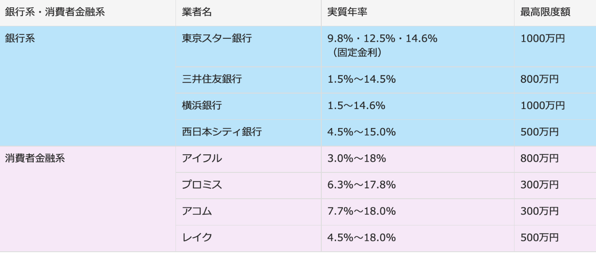The width and height of the screenshot is (596, 253).
Task: Click the 銀行系・消費者金融系 column header
Action: pos(55,12)
